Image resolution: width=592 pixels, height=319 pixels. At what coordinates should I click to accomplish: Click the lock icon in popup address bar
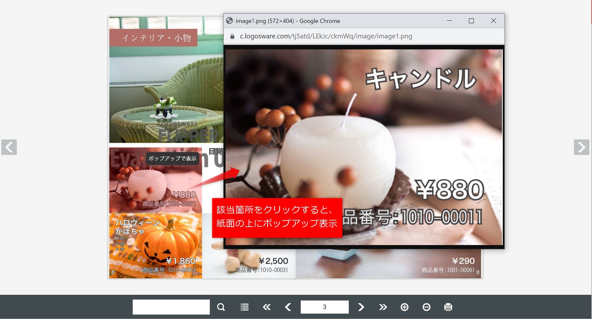(x=232, y=36)
